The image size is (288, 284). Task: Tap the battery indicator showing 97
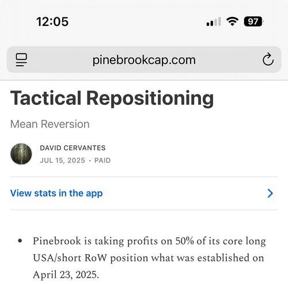(x=253, y=21)
